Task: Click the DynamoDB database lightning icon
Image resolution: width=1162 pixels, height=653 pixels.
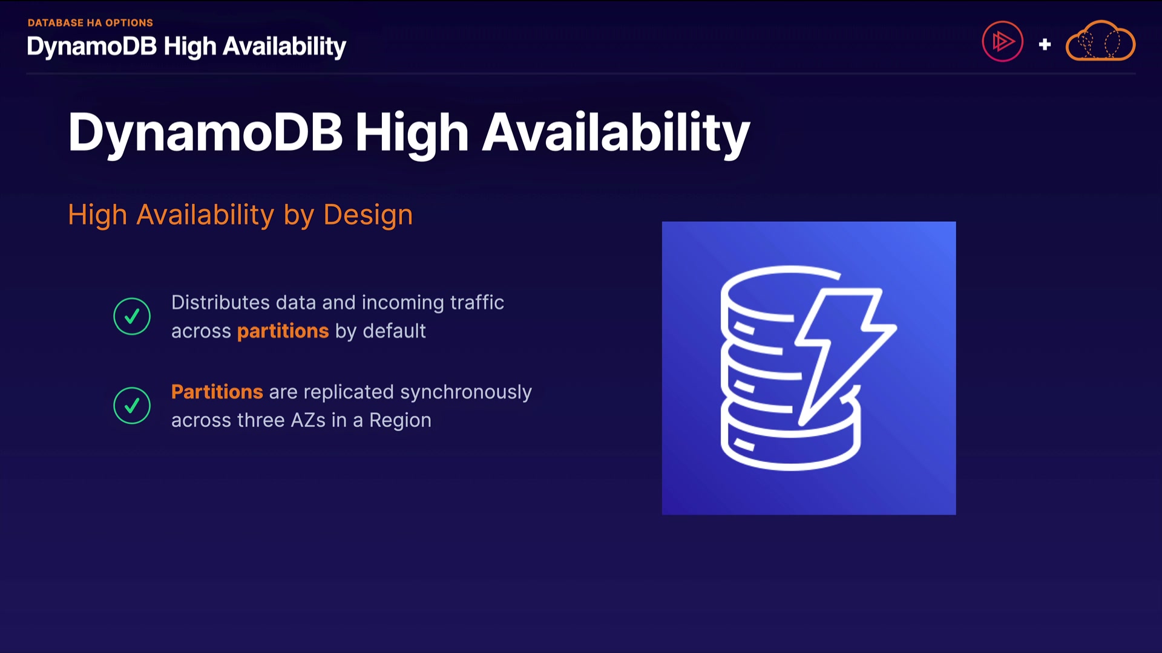Action: pyautogui.click(x=807, y=368)
